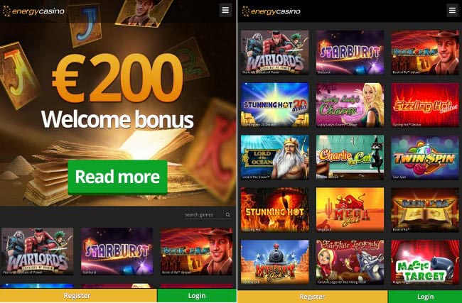Click energycasino logo on left screen
The height and width of the screenshot is (303, 462).
33,11
